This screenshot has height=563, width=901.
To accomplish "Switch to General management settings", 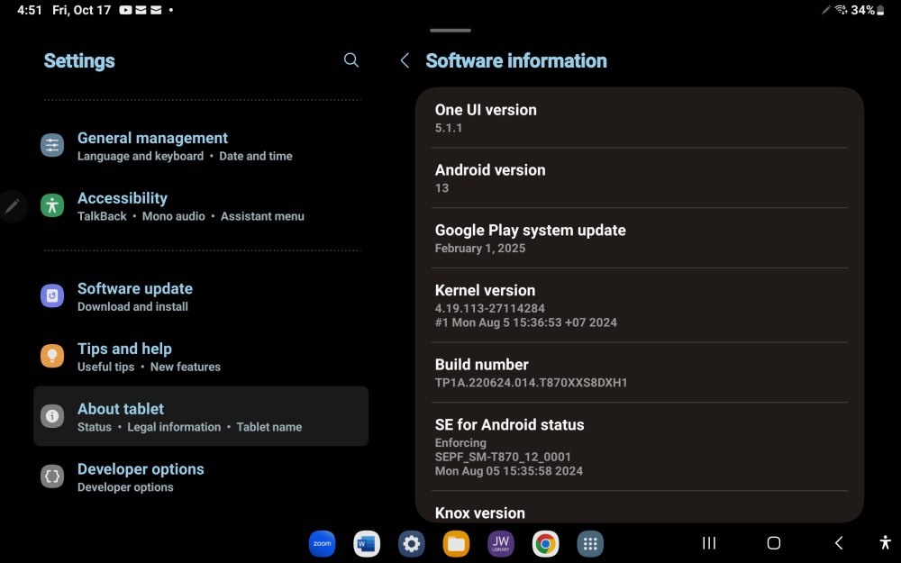I will tap(152, 146).
